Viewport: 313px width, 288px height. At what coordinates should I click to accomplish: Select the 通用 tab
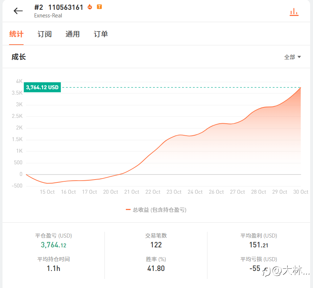(x=73, y=34)
